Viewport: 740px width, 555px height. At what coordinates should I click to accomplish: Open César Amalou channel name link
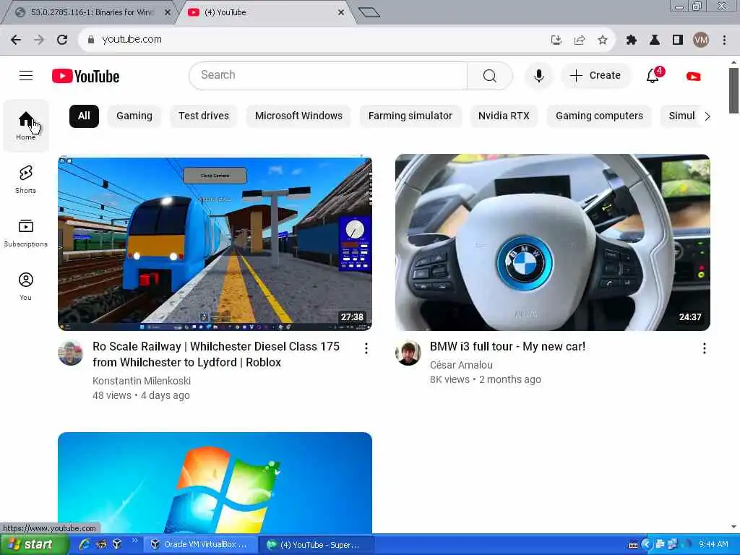point(461,365)
